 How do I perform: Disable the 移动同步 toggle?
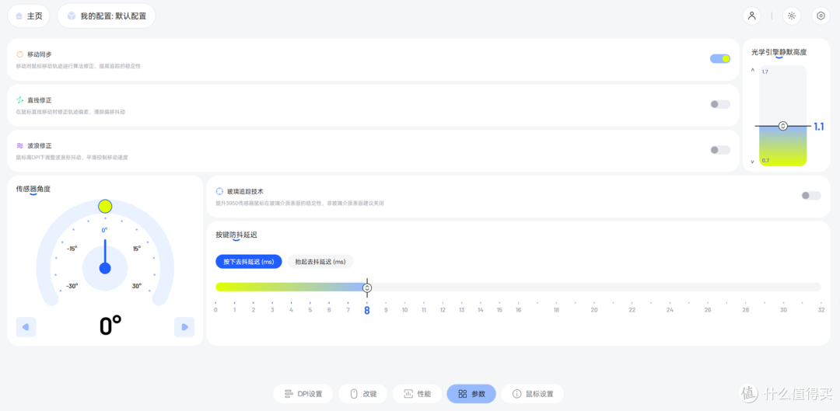720,59
